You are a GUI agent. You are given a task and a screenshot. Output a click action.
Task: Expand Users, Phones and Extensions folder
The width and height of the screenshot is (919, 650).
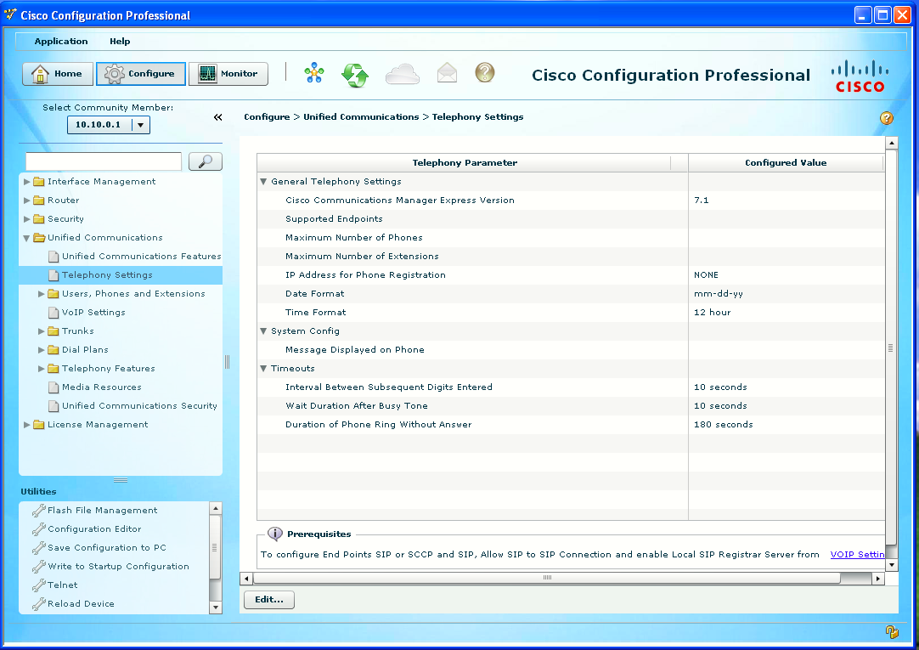(x=41, y=294)
